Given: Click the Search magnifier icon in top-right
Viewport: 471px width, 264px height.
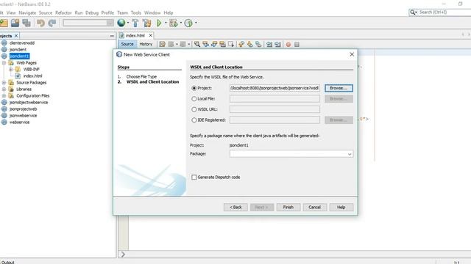Looking at the screenshot, I should pyautogui.click(x=413, y=12).
